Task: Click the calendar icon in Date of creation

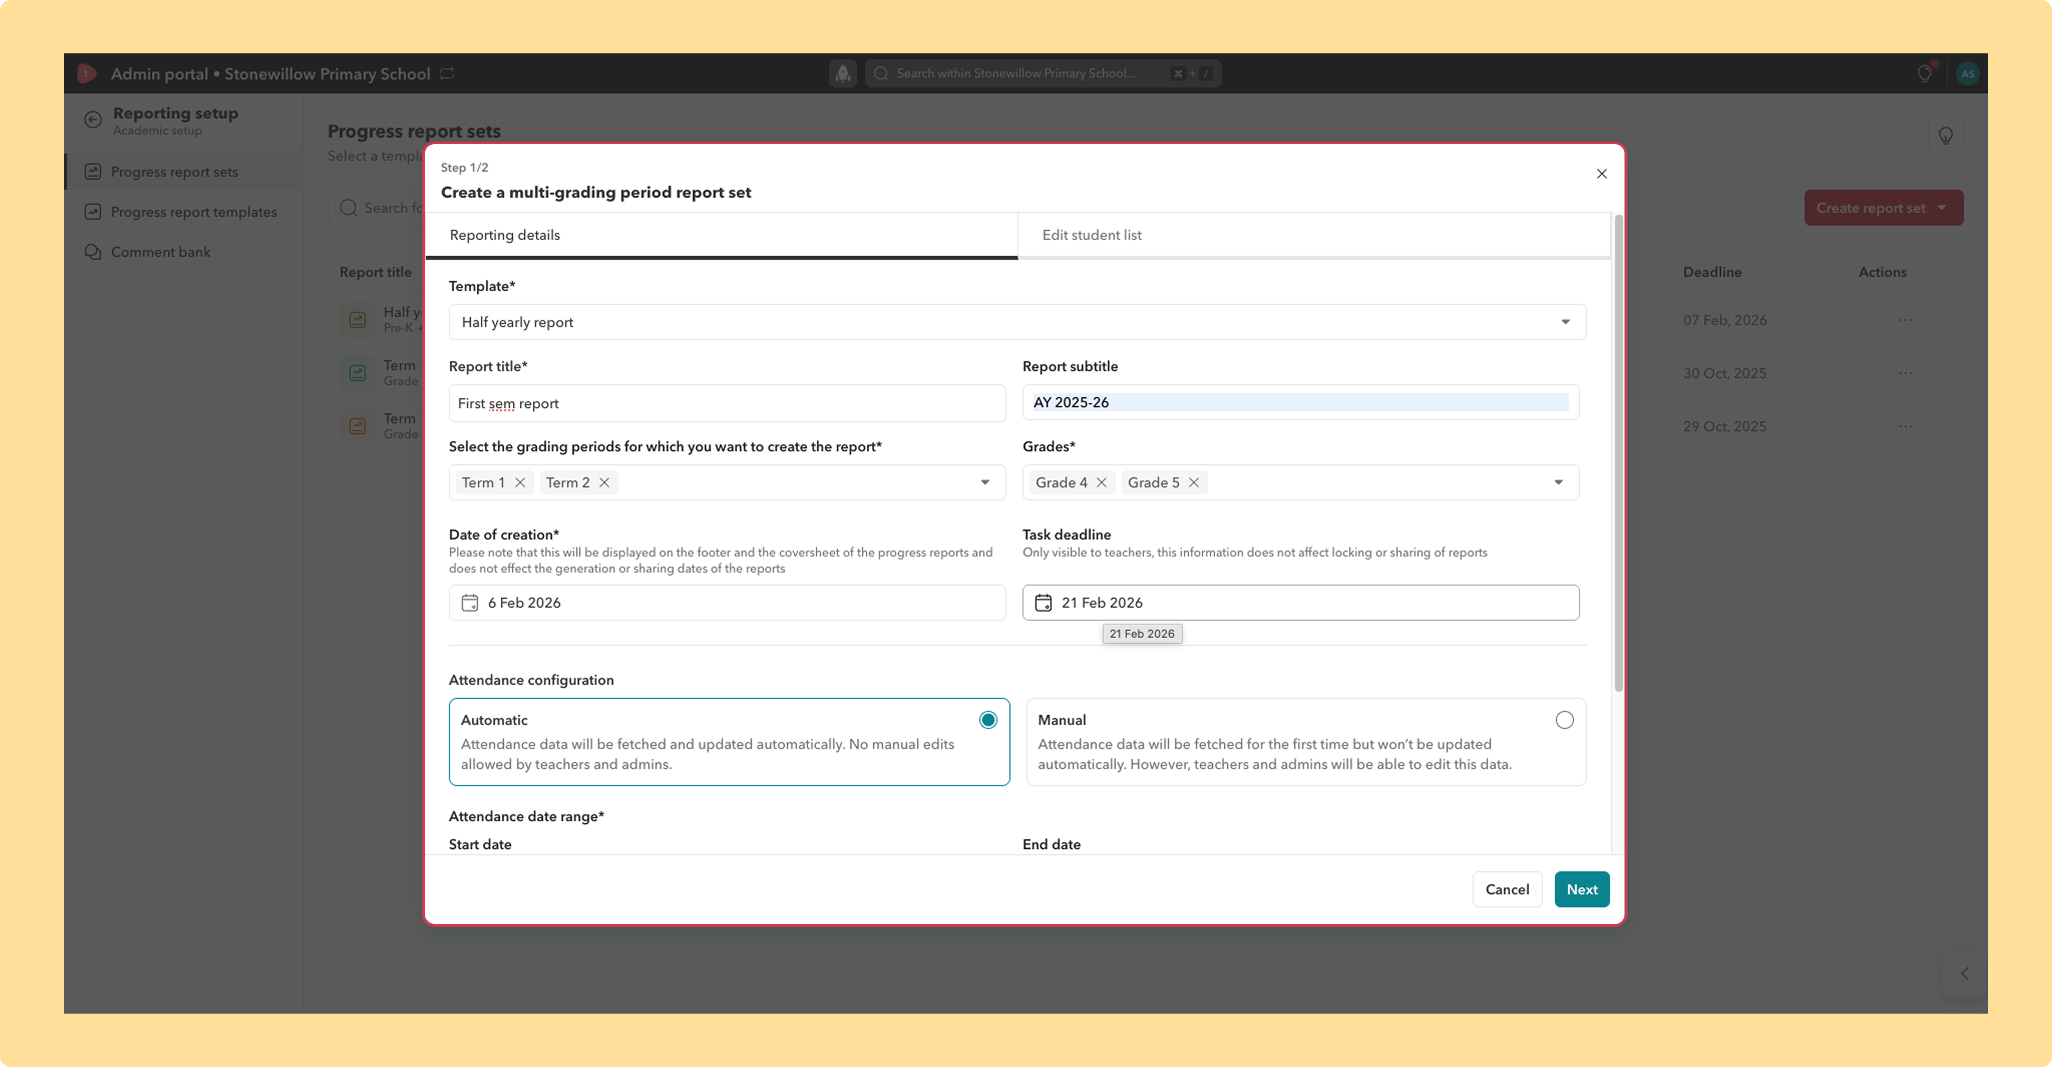Action: click(470, 603)
